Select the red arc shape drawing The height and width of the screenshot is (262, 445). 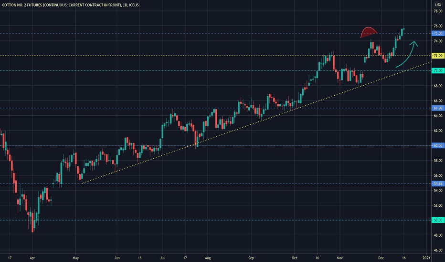pyautogui.click(x=369, y=31)
